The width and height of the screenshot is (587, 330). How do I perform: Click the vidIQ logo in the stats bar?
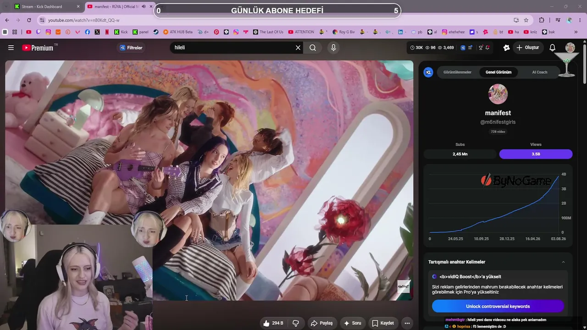(463, 48)
